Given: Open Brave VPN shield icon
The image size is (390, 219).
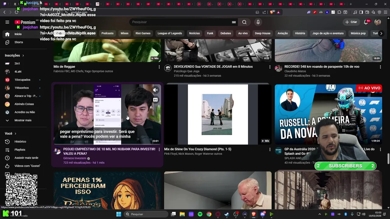Looking at the screenshot, I should (x=379, y=12).
